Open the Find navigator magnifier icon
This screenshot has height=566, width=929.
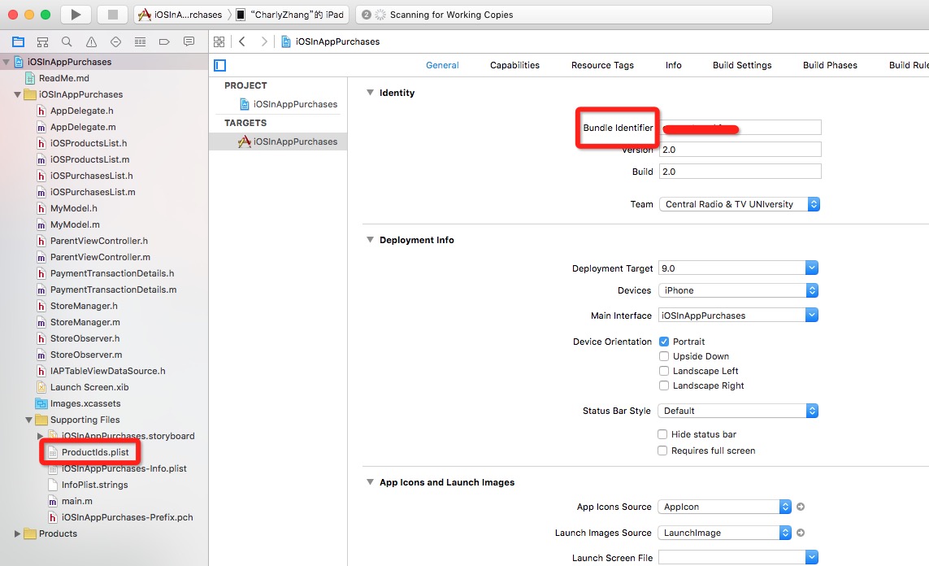point(67,41)
